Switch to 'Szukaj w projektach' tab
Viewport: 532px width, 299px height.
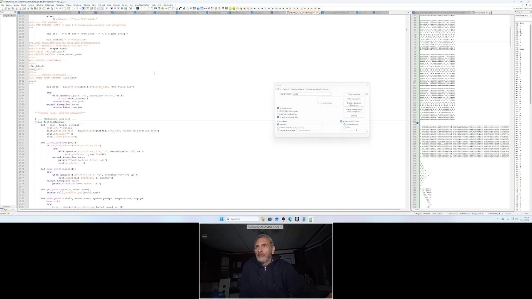point(313,89)
